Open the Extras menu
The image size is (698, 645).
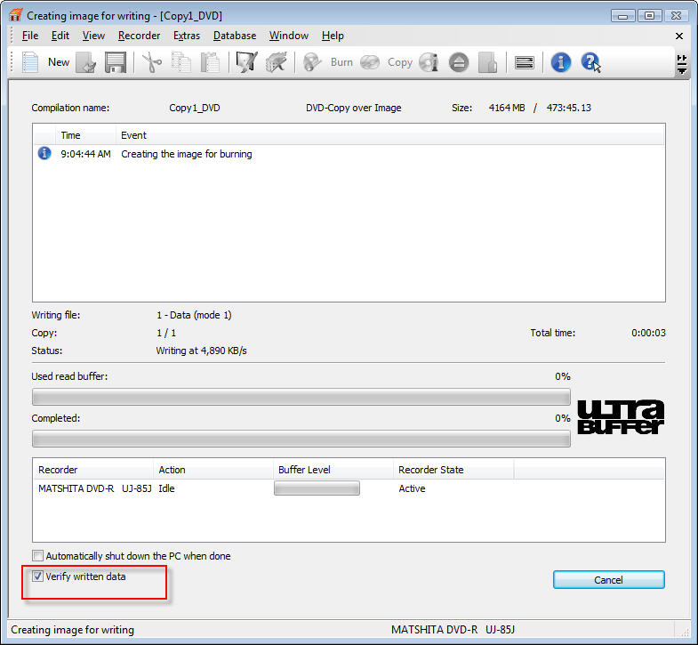pos(187,36)
